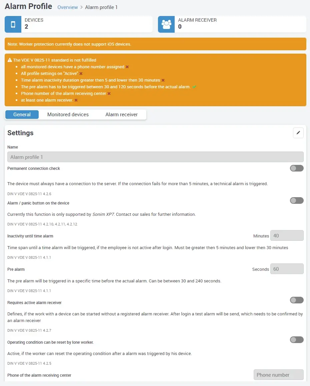The width and height of the screenshot is (310, 386).
Task: Enable Requires active alarm receiver
Action: coord(296,300)
